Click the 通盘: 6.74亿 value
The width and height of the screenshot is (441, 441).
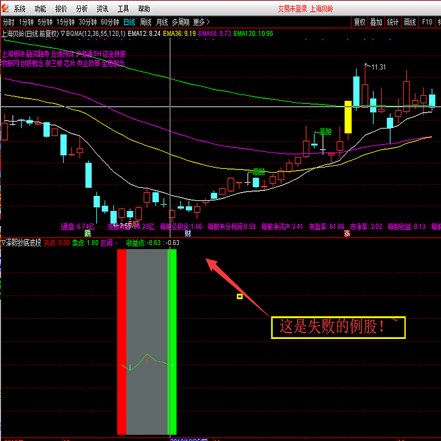77,227
